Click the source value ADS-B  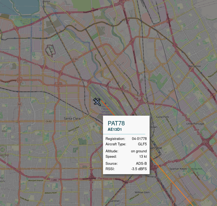[141, 163]
